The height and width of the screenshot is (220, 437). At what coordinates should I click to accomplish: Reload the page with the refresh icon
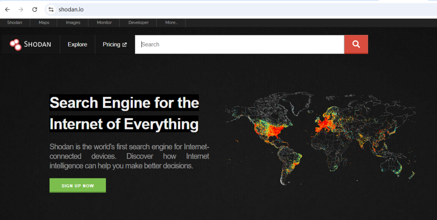click(x=35, y=9)
